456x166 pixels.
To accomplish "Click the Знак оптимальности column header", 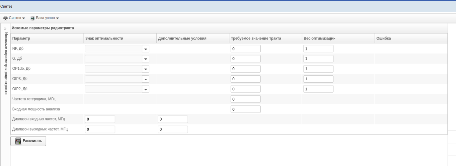I will click(x=104, y=38).
